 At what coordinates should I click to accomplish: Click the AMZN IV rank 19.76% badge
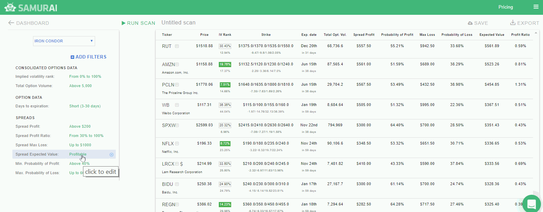coord(225,64)
